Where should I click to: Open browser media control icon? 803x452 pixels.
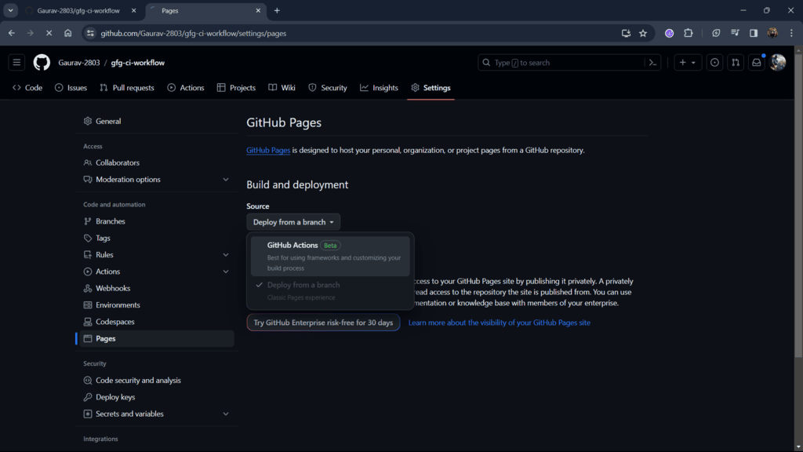(735, 33)
